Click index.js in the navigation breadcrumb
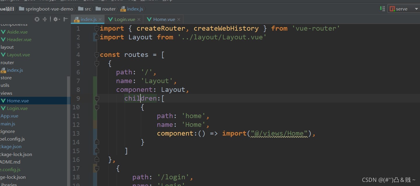 point(132,9)
